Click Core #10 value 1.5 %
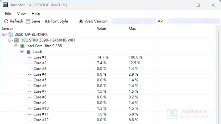 pos(102,109)
